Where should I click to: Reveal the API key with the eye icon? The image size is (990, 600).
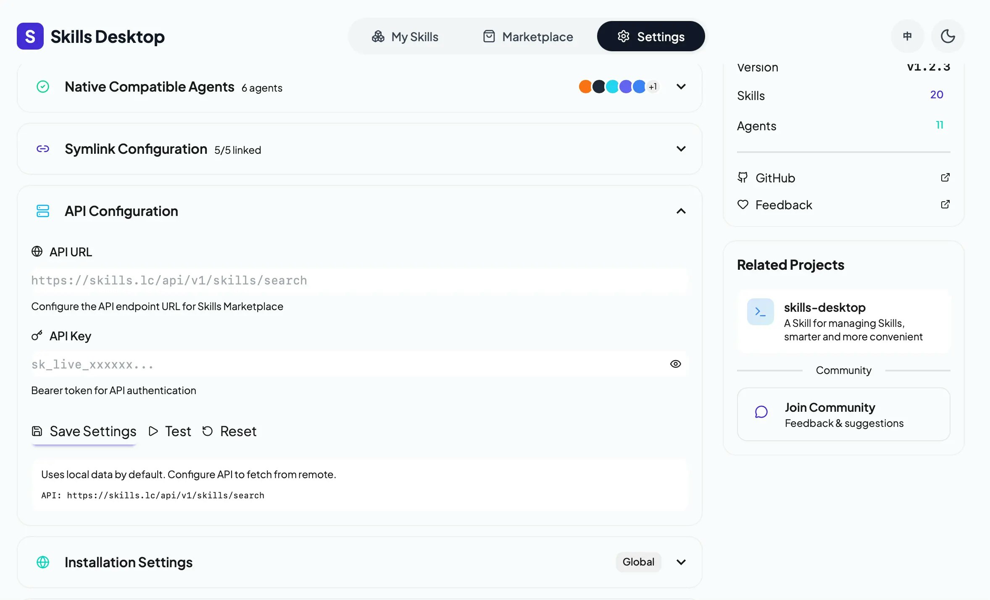click(x=675, y=364)
